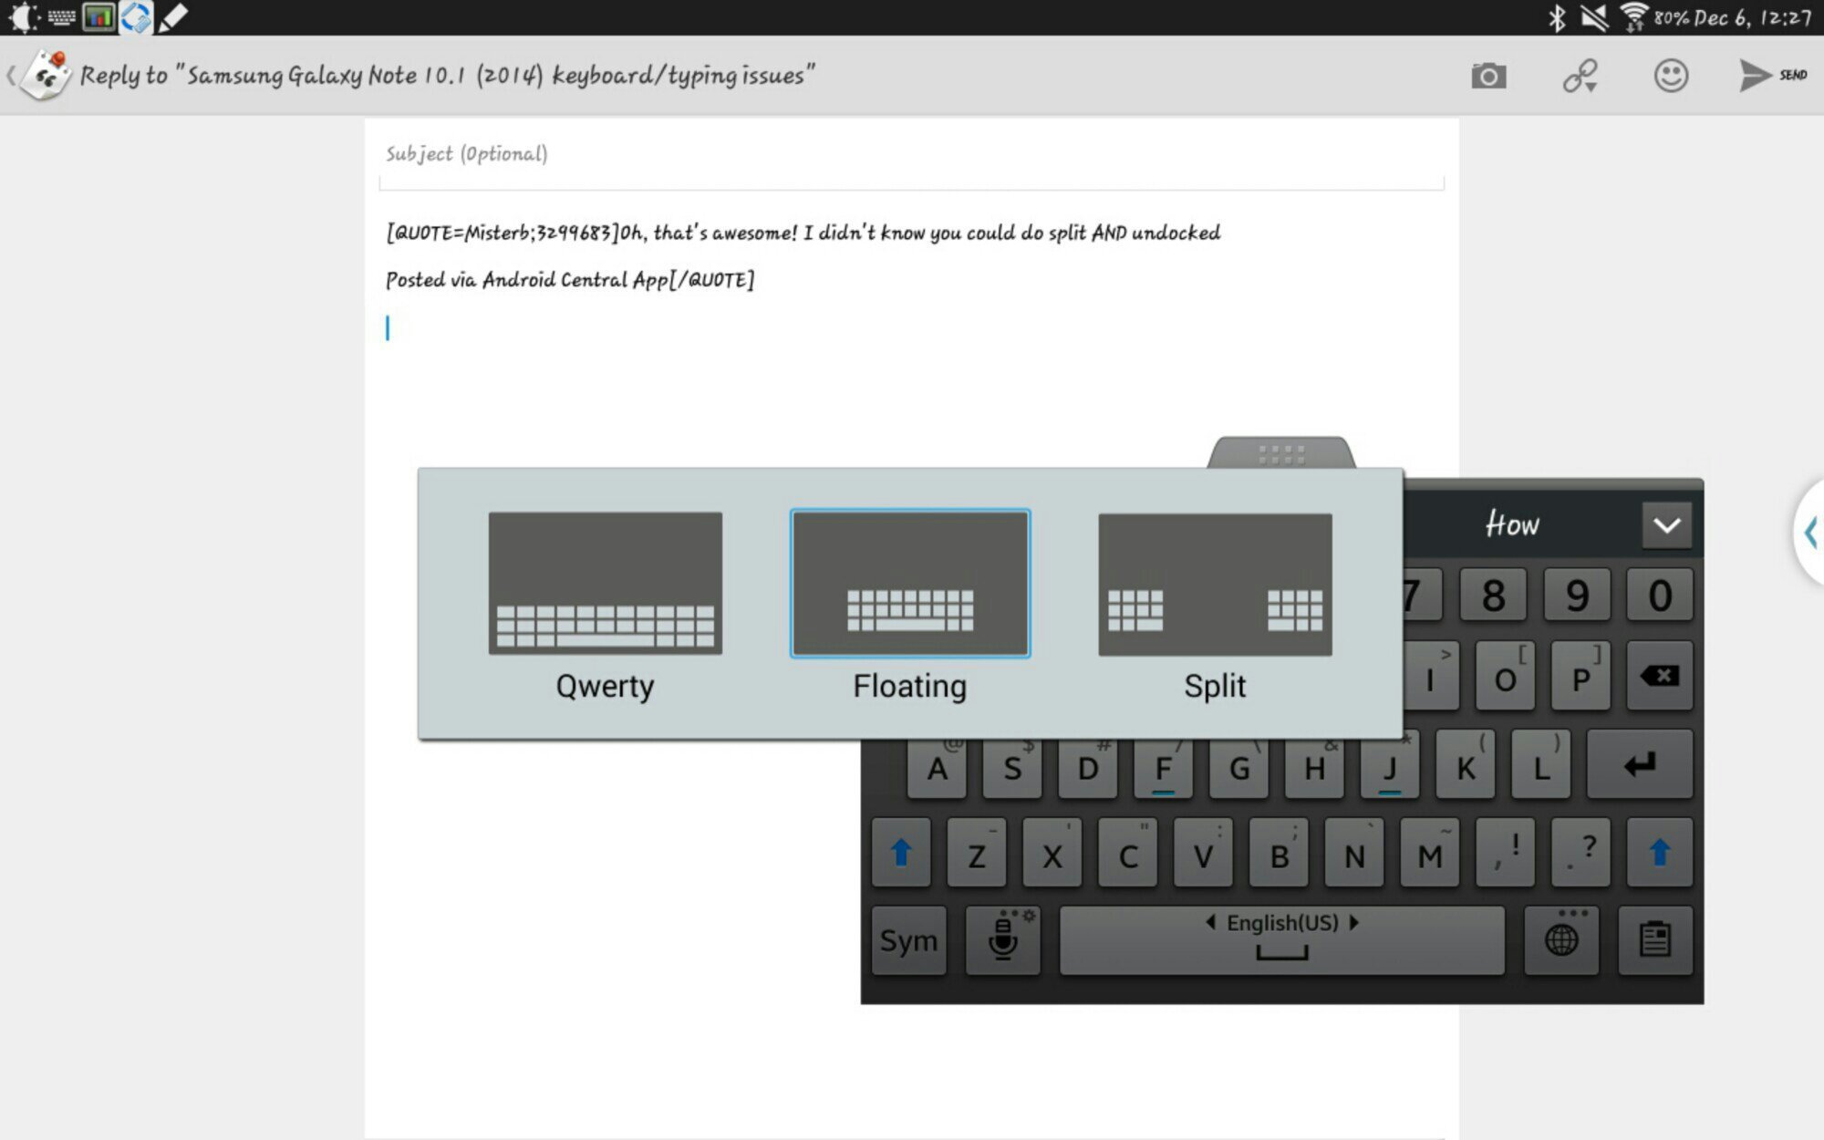This screenshot has width=1824, height=1140.
Task: Toggle the right Shift key
Action: pyautogui.click(x=1660, y=853)
